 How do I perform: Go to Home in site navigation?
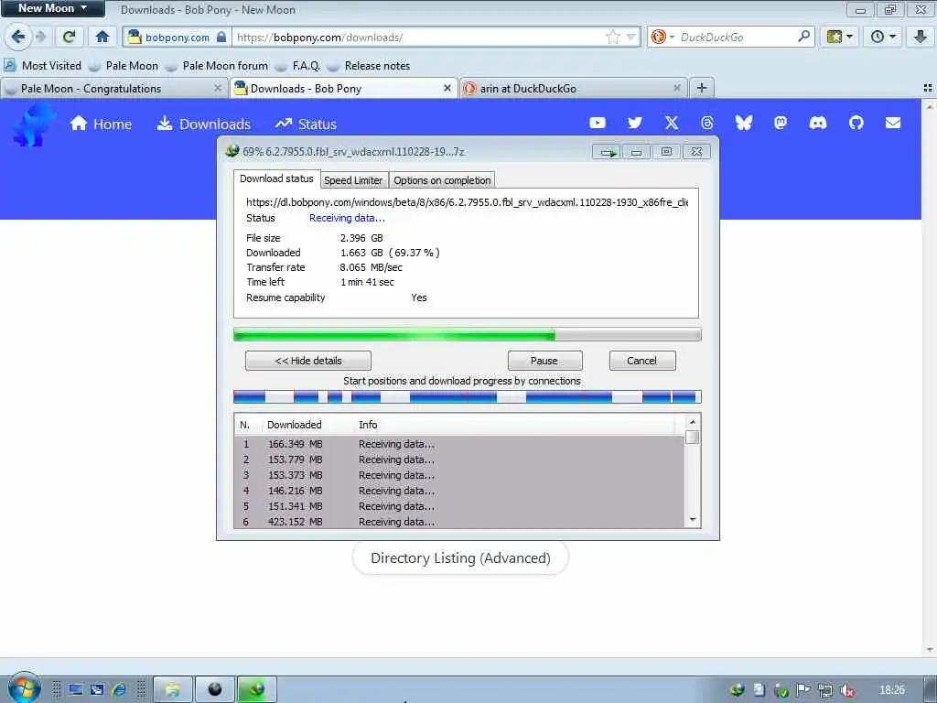click(x=101, y=124)
